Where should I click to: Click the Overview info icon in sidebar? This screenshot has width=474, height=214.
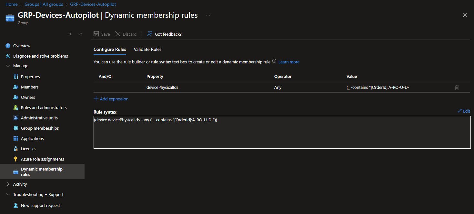[8, 46]
